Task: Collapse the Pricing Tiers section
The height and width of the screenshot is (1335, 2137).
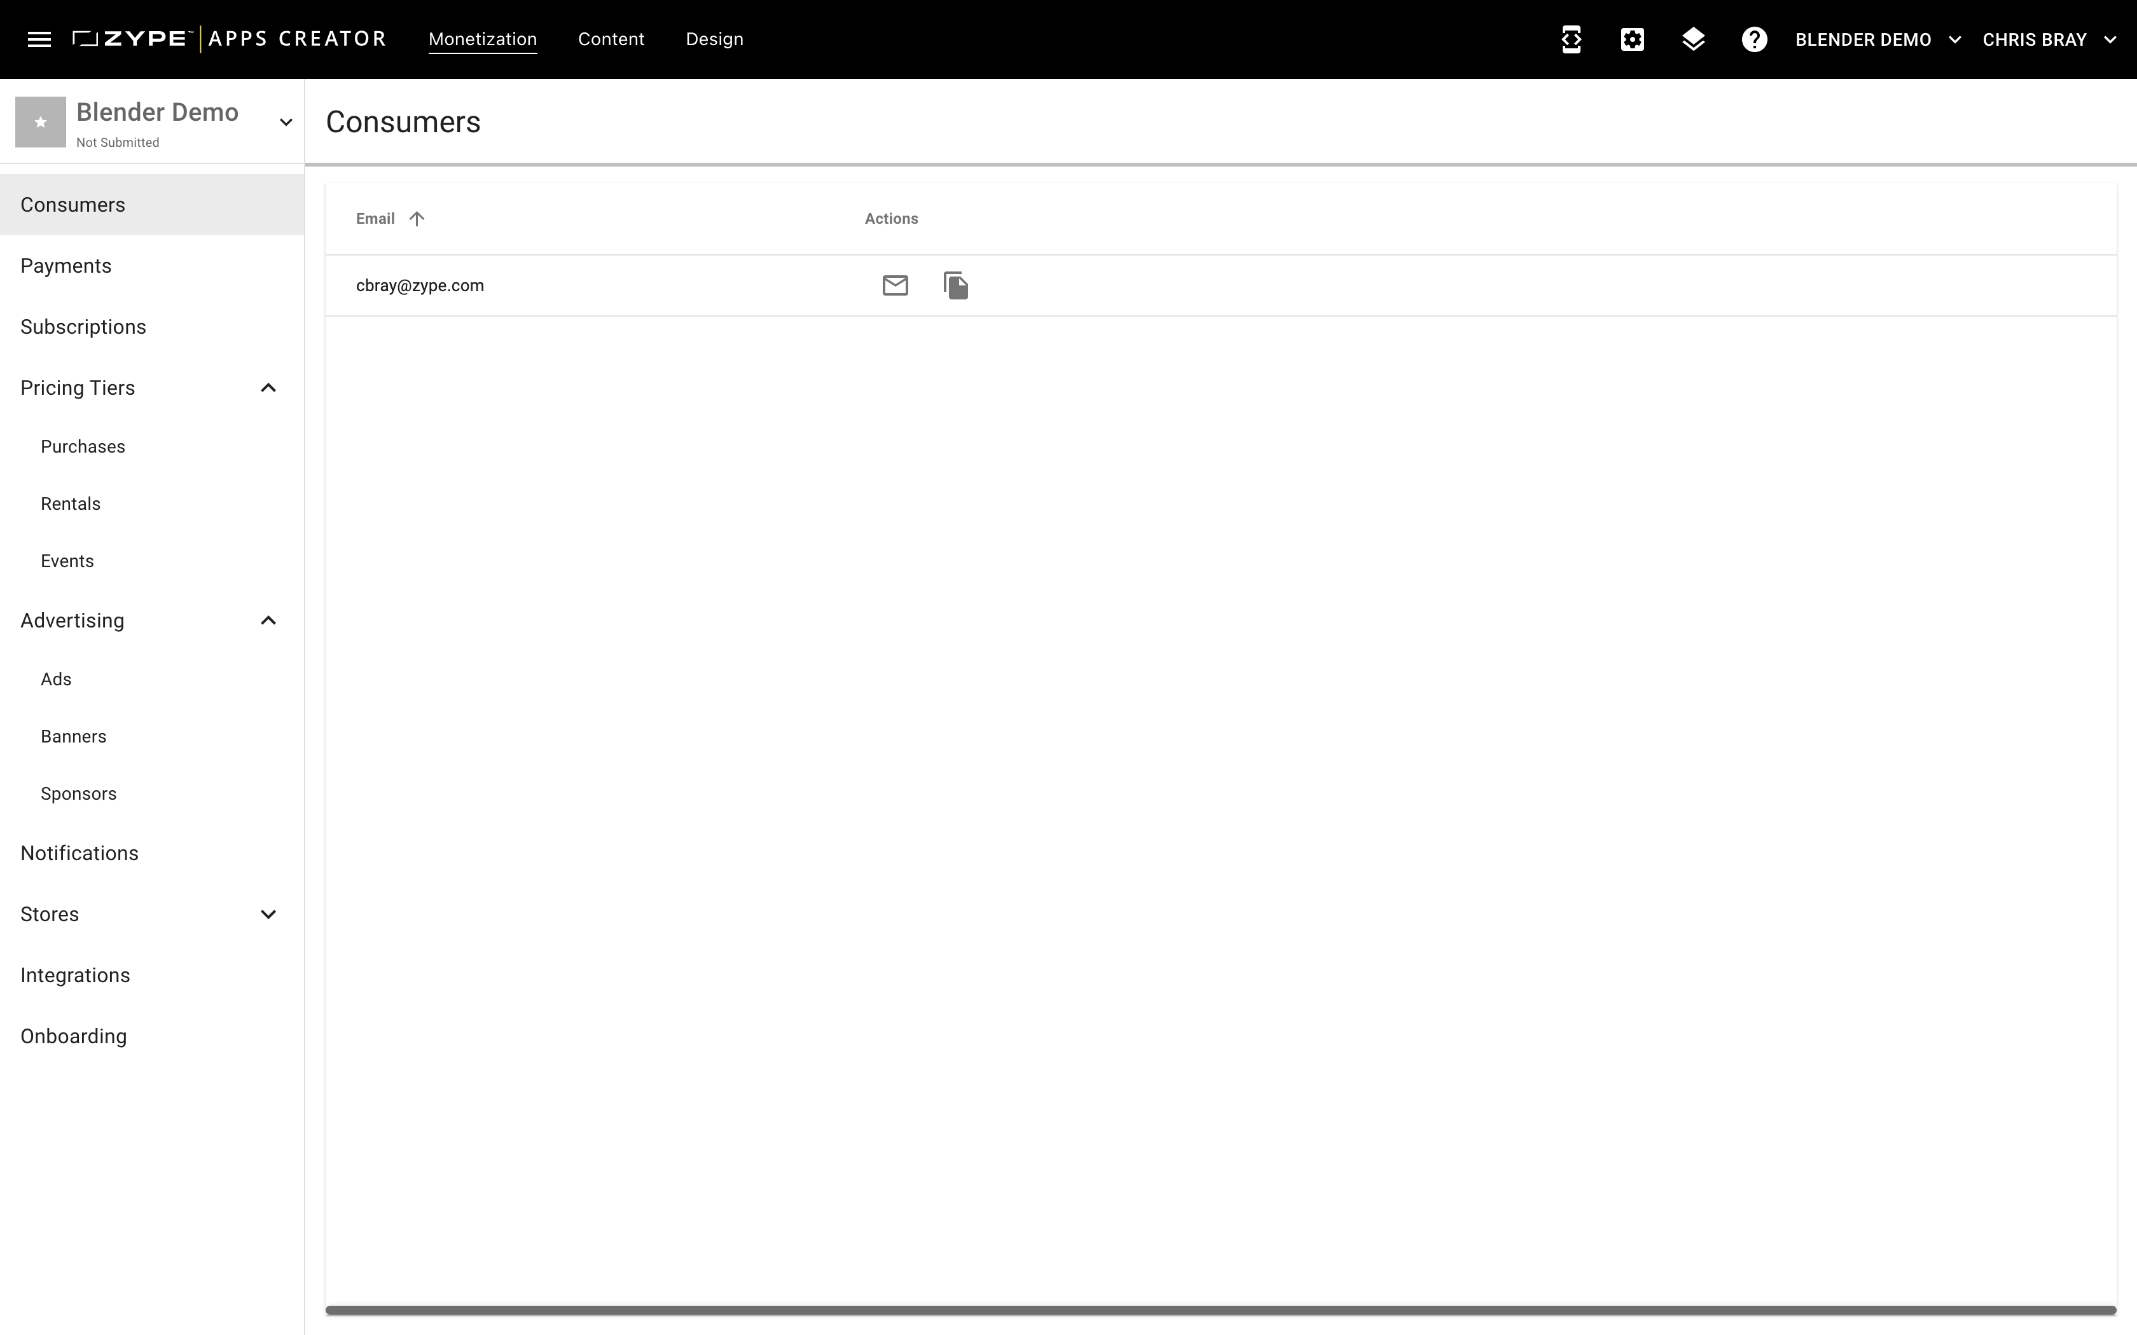Action: tap(268, 388)
